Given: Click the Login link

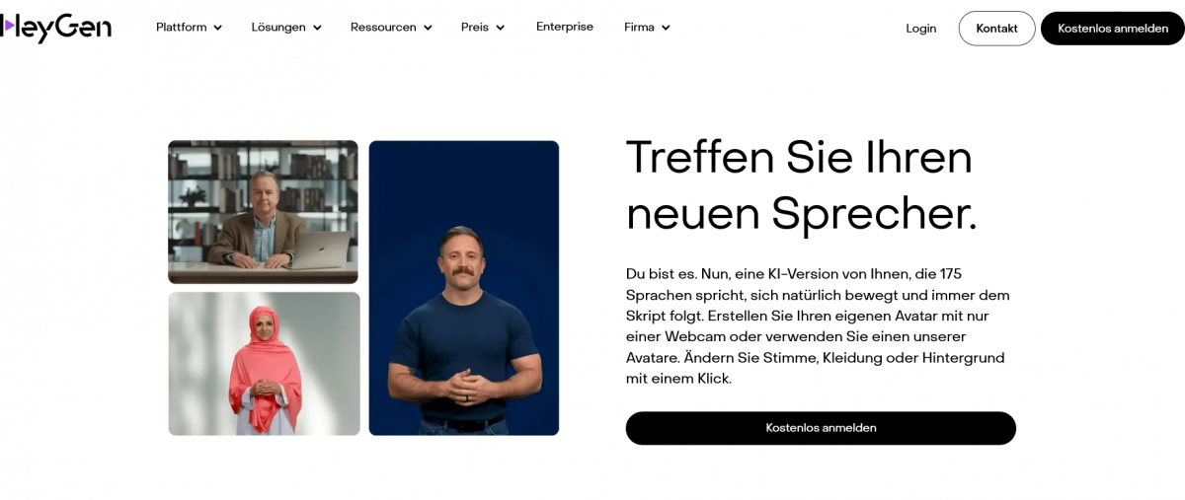Looking at the screenshot, I should (x=920, y=29).
